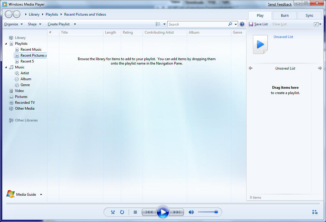Click the Save List button

click(259, 24)
